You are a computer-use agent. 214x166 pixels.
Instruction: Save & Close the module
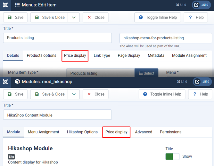[49, 94]
